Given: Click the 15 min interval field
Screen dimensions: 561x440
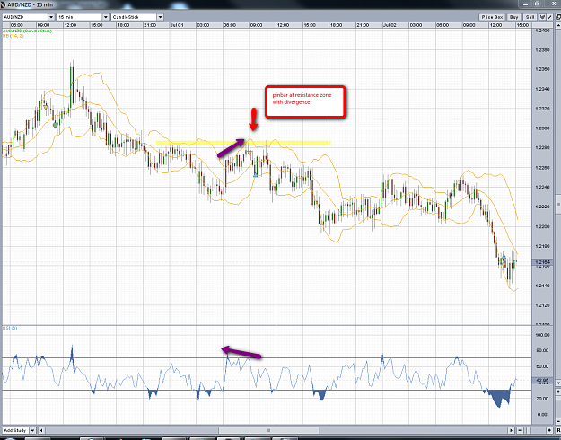Looking at the screenshot, I should pyautogui.click(x=79, y=17).
